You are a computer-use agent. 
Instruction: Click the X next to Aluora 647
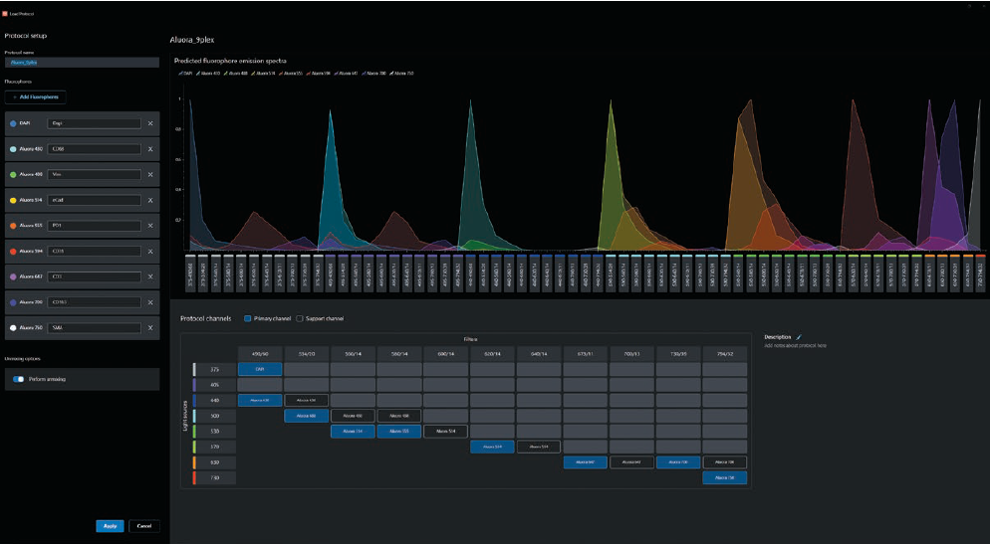pos(150,276)
